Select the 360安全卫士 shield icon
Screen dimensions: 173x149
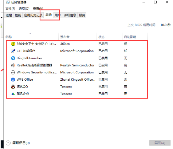click(13, 44)
